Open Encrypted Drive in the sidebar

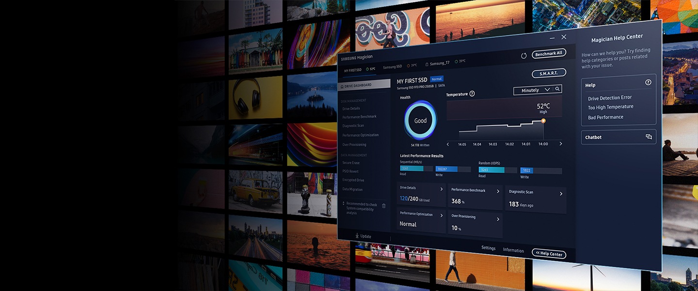[x=353, y=180]
